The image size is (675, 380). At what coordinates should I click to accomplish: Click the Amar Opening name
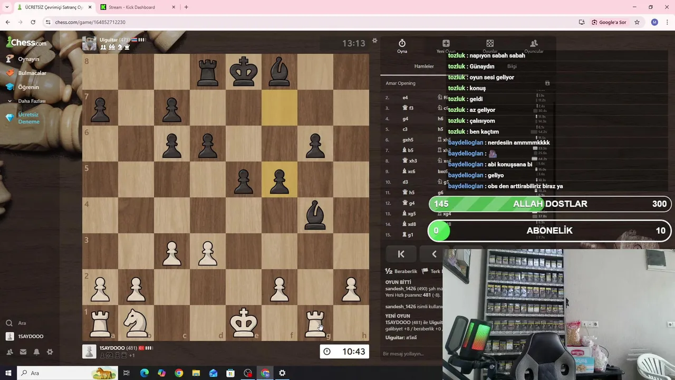point(400,83)
